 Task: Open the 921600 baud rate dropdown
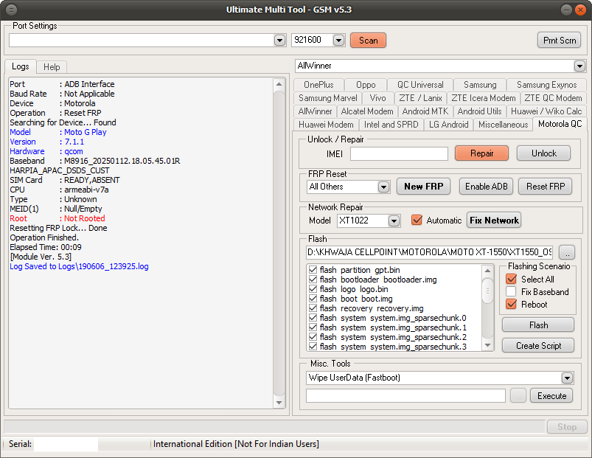(338, 40)
